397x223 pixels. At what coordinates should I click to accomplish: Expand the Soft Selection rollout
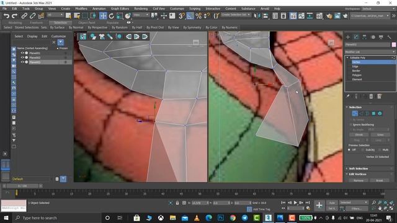[347, 168]
